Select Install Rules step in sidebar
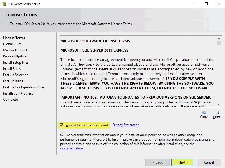This screenshot has width=225, height=168. (12, 68)
